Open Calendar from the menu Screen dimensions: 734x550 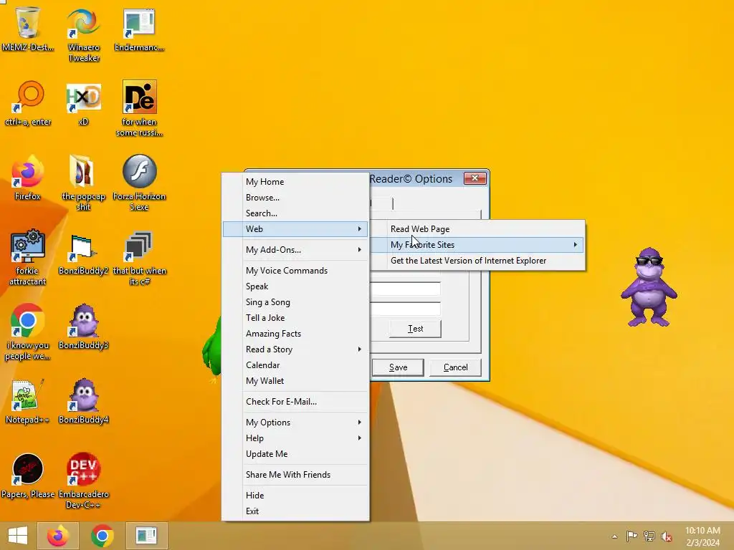click(x=295, y=365)
